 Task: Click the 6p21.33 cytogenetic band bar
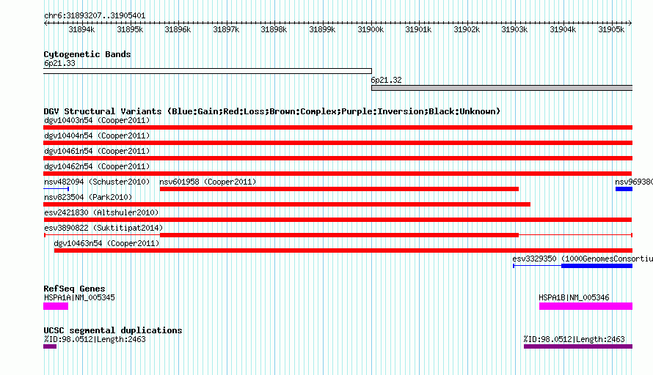pyautogui.click(x=208, y=71)
